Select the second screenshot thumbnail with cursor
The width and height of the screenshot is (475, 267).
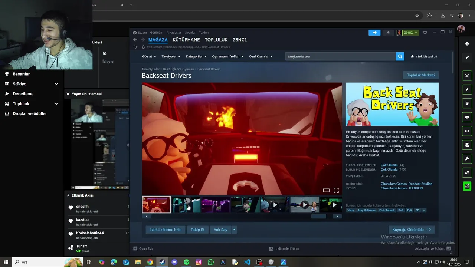pos(186,205)
